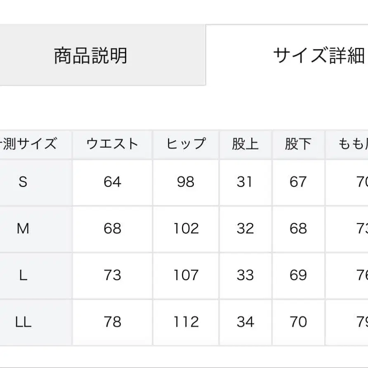Click the hip value 112 for size LL
This screenshot has width=368, height=368.
[x=186, y=321]
